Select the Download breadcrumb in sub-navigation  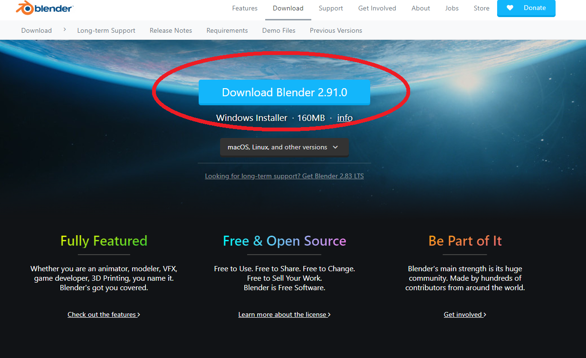(x=37, y=30)
